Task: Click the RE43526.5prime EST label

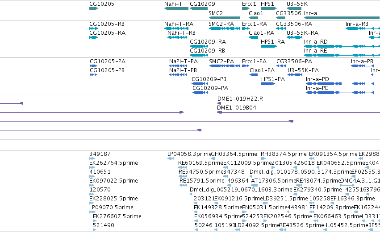Action: coord(302,225)
